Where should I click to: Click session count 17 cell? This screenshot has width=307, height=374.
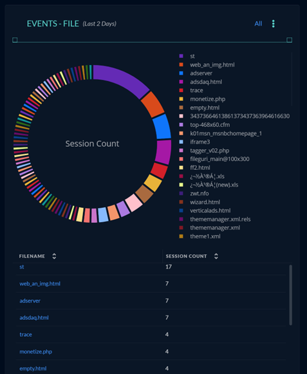pyautogui.click(x=169, y=266)
